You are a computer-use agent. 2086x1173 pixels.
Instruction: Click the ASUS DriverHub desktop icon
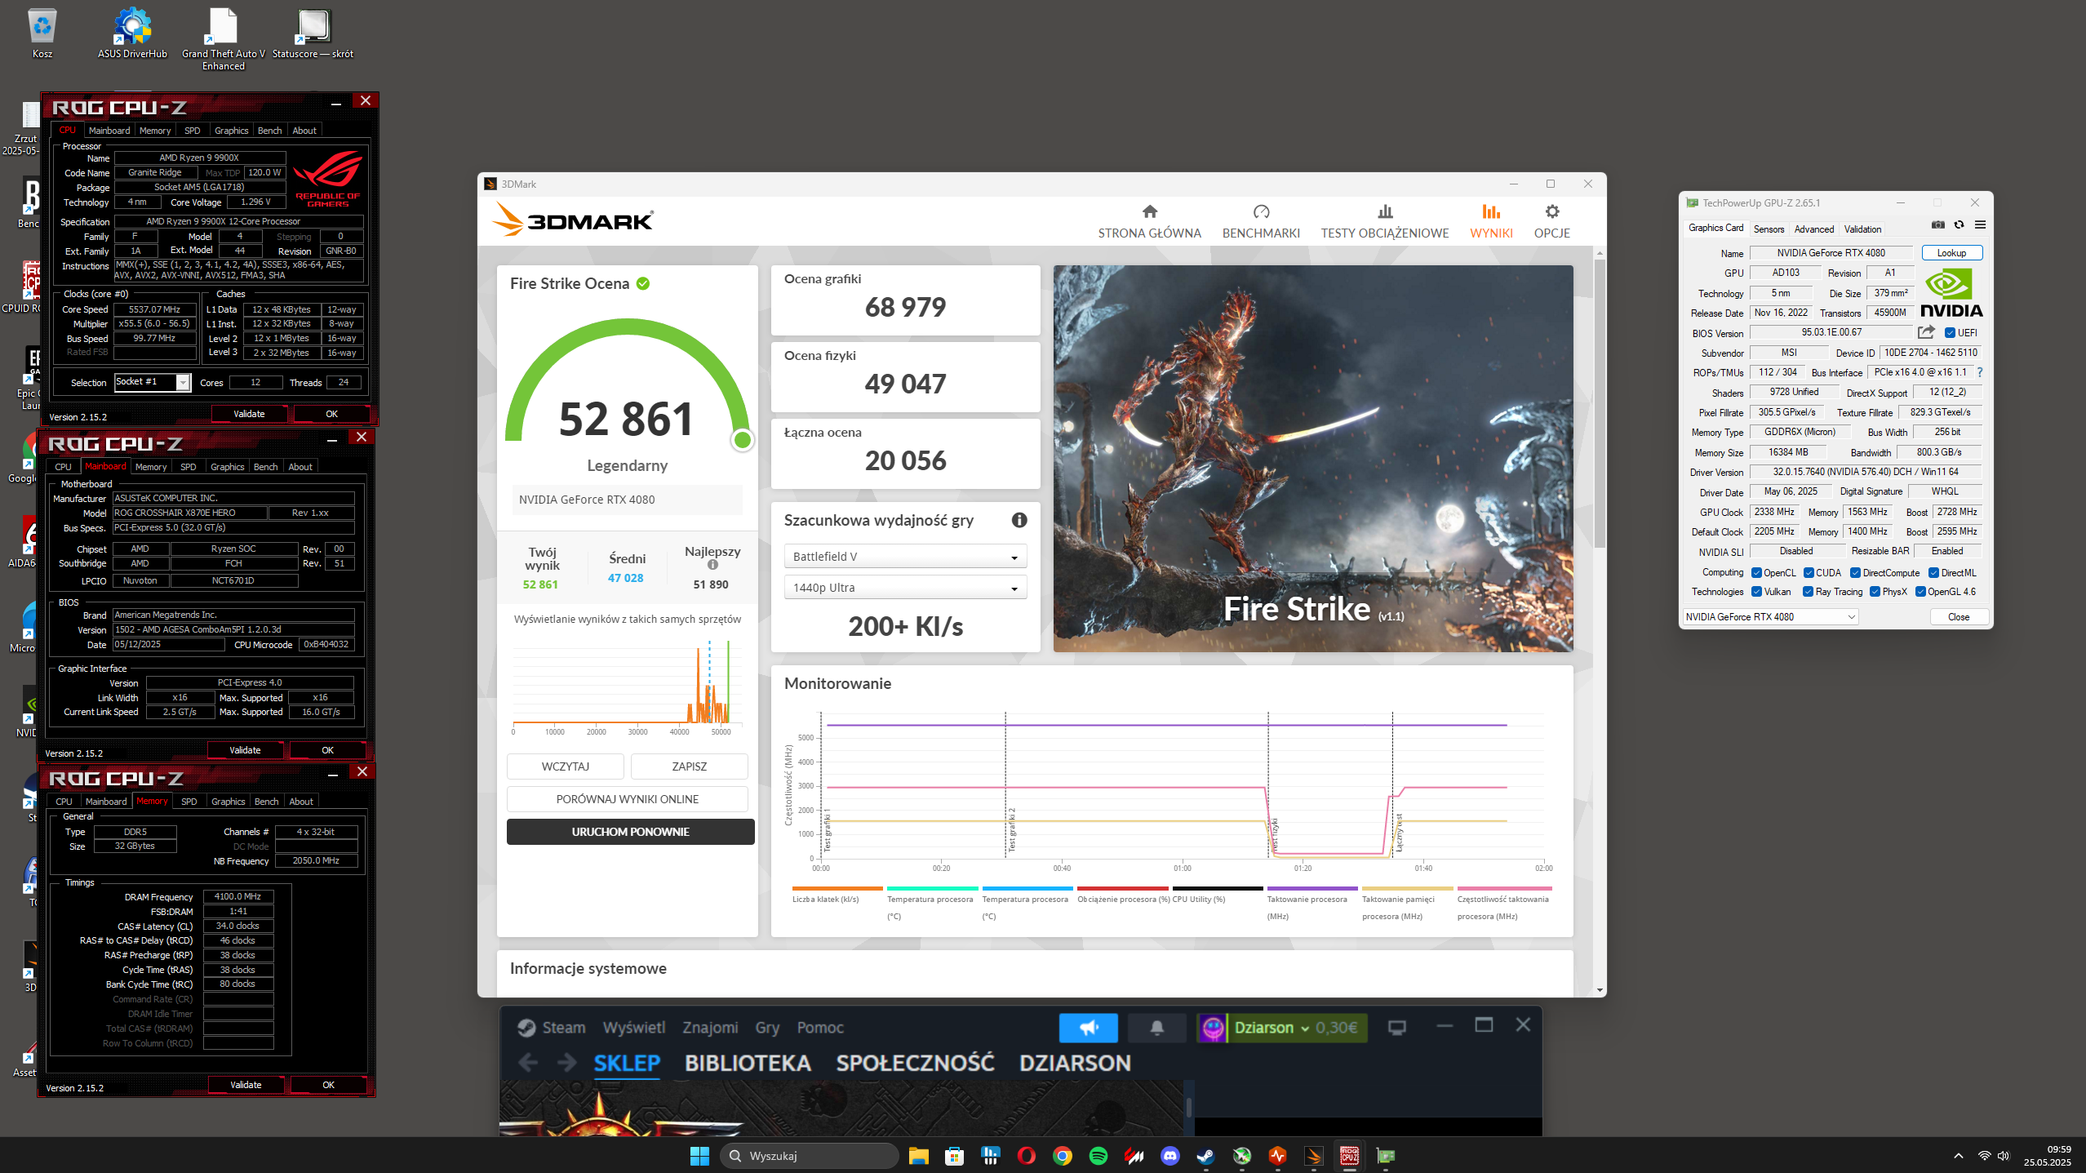(132, 34)
